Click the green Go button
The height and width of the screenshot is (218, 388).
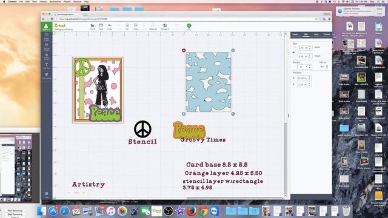pos(189,27)
